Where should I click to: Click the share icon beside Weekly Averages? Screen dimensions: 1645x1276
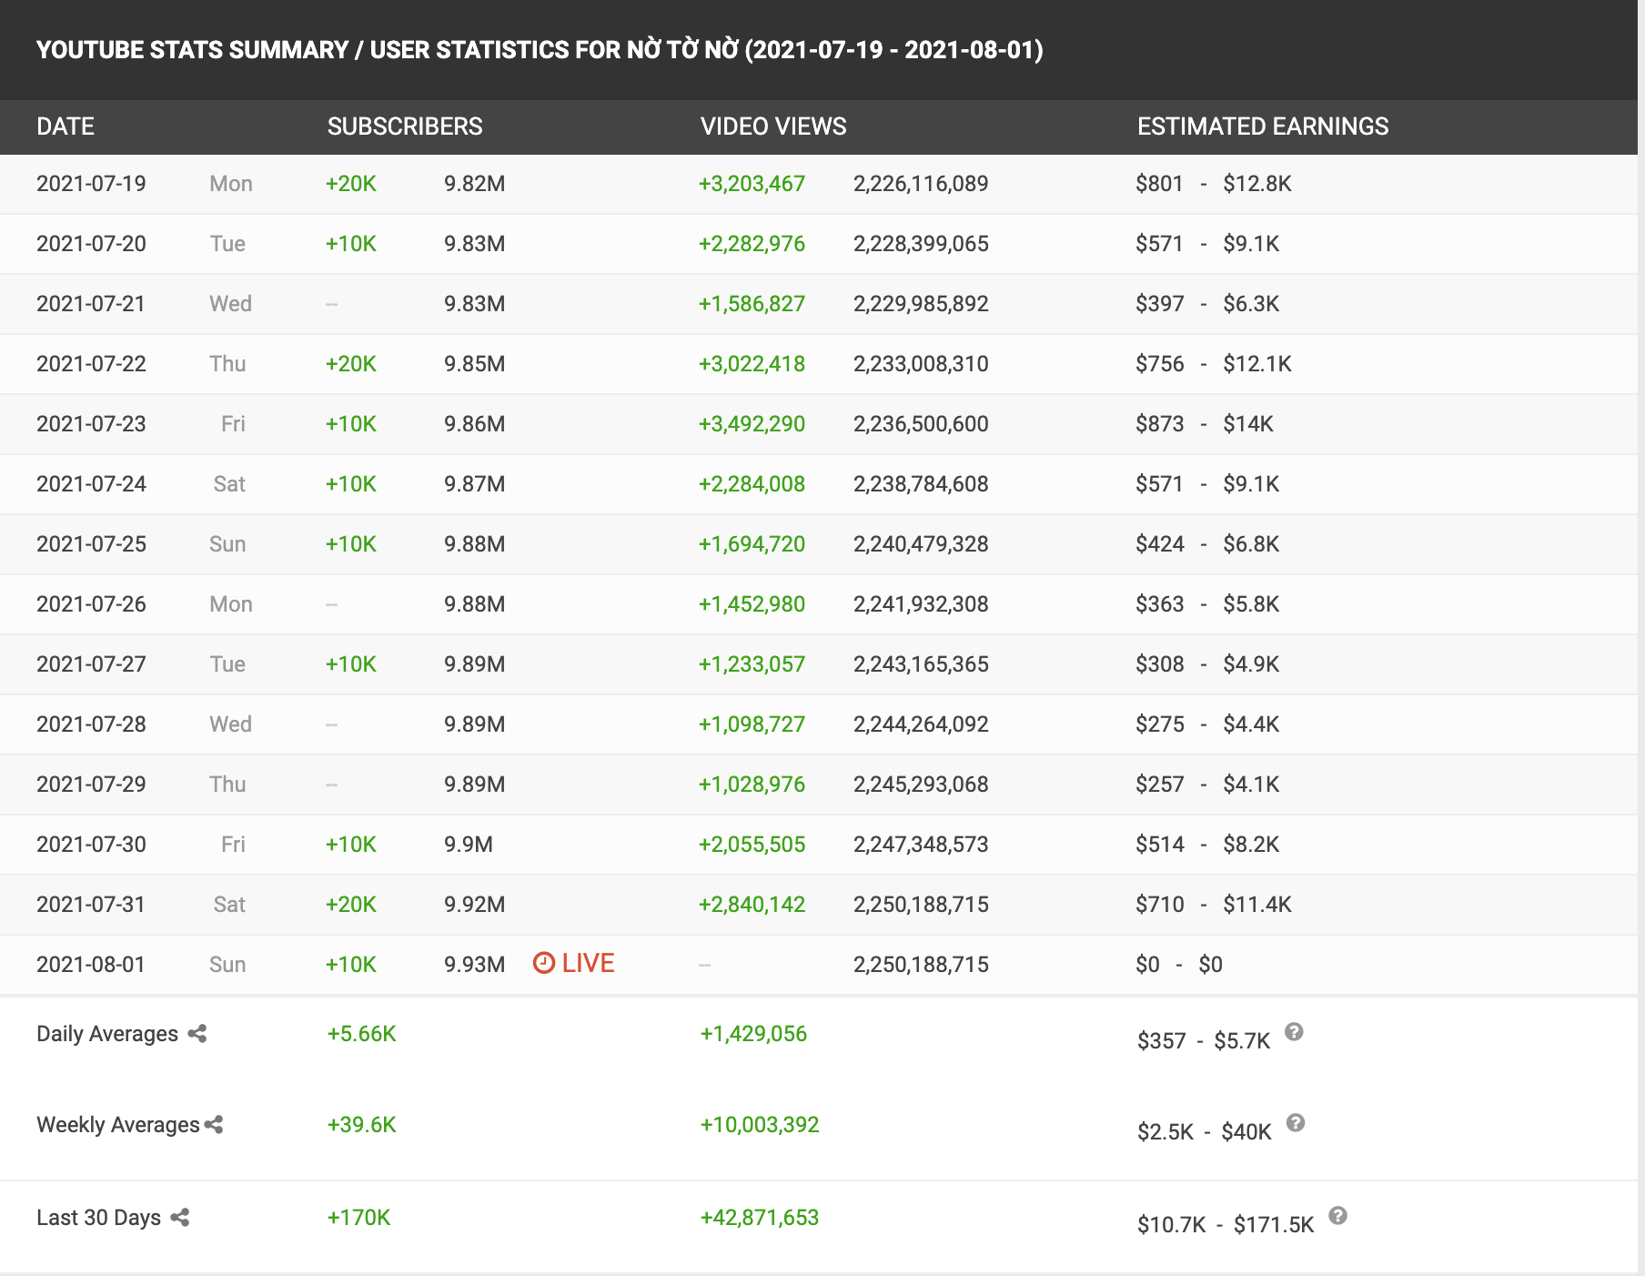(215, 1125)
